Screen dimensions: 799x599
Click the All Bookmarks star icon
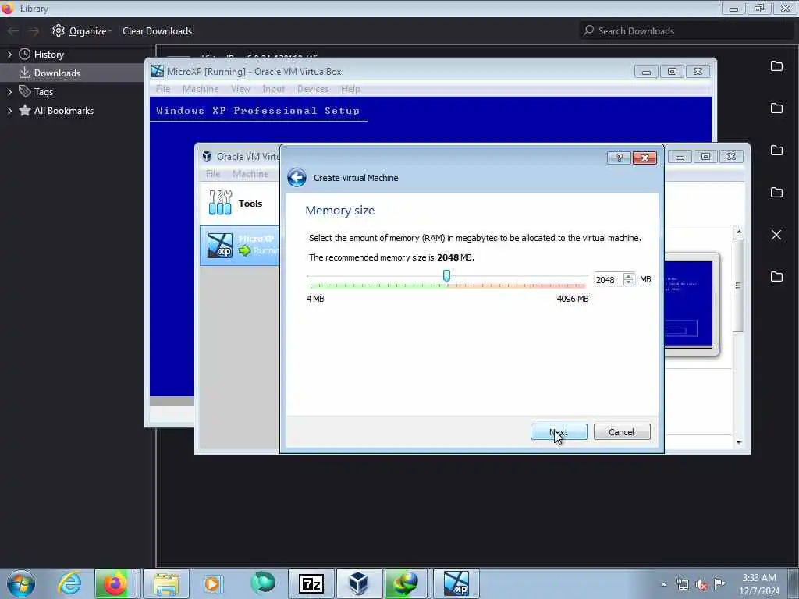24,110
